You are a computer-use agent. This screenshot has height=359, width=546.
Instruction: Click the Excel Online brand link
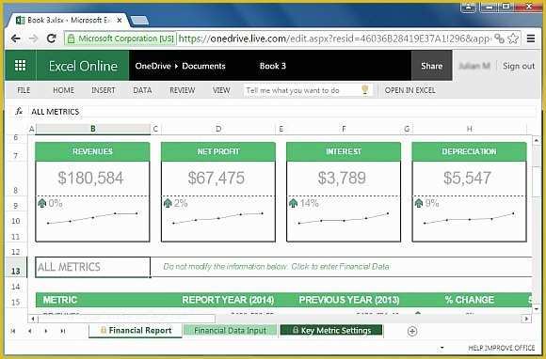(83, 66)
